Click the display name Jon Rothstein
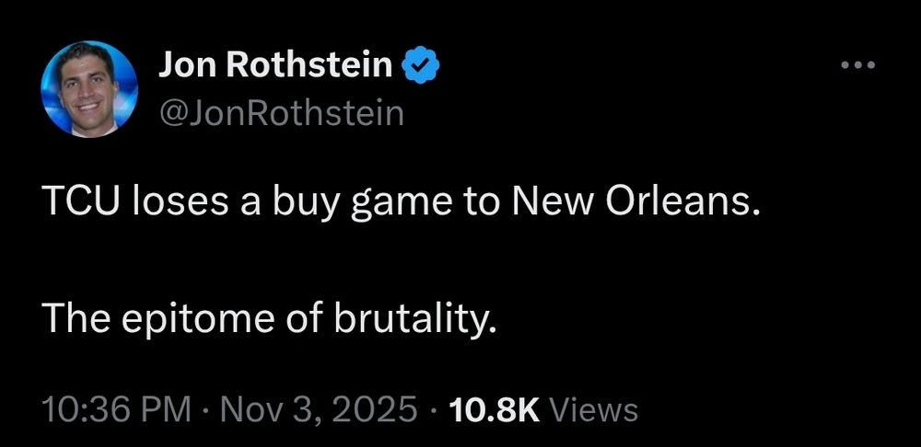The width and height of the screenshot is (921, 447). pos(276,66)
